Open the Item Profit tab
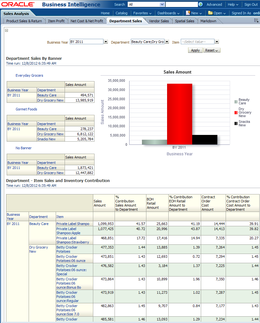Viewport: 260px width, 323px height. tap(56, 21)
